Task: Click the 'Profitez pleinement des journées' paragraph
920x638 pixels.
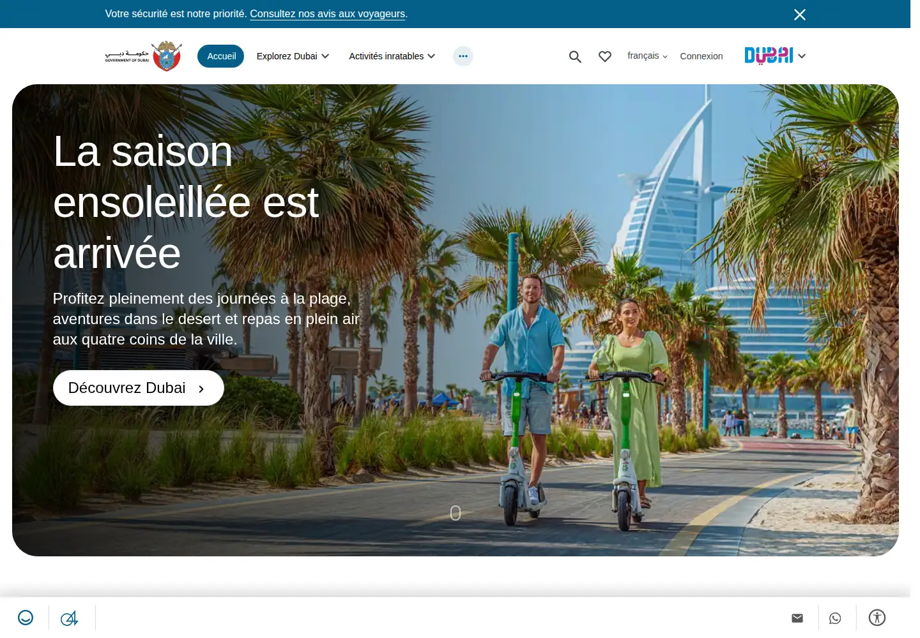Action: click(x=206, y=319)
